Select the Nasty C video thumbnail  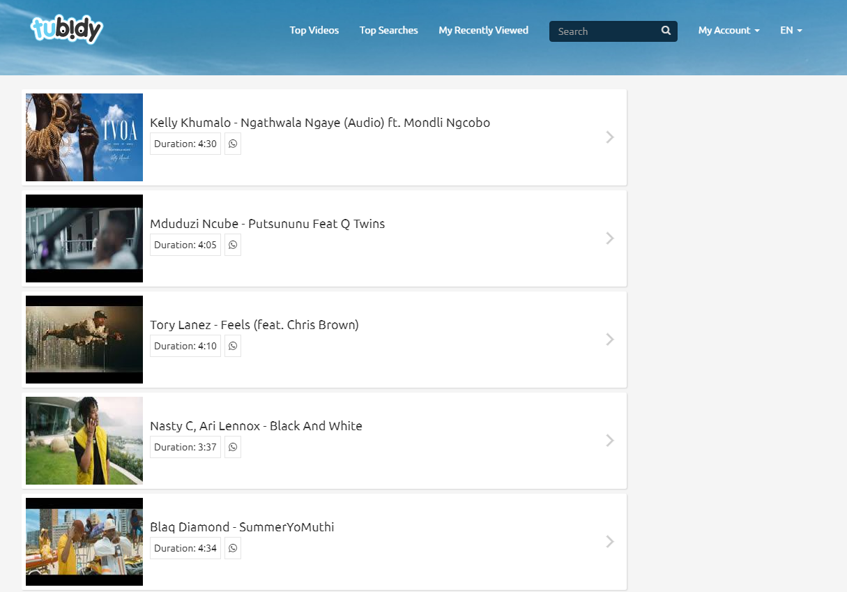point(84,441)
